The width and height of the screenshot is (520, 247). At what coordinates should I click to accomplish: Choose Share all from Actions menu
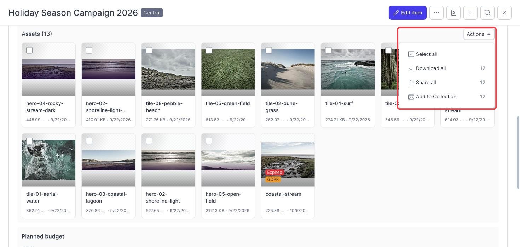[x=446, y=83]
